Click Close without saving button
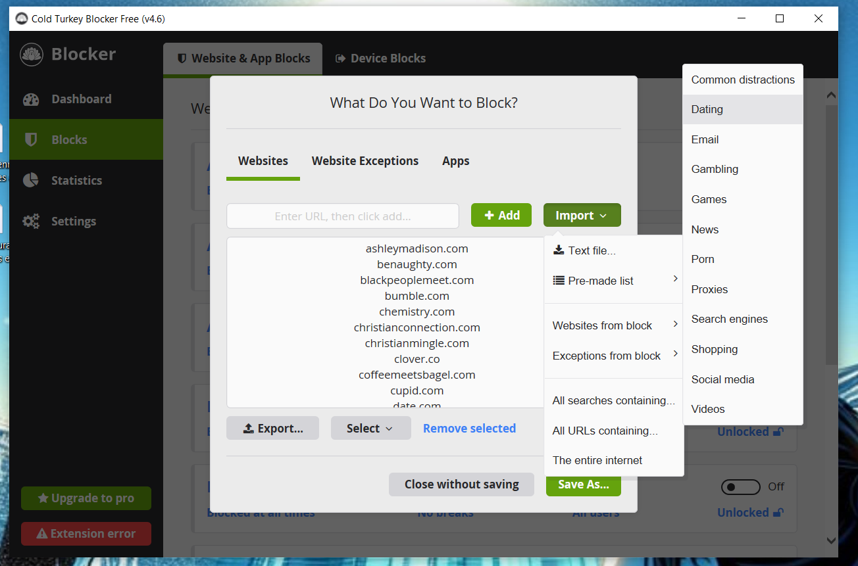 [461, 484]
